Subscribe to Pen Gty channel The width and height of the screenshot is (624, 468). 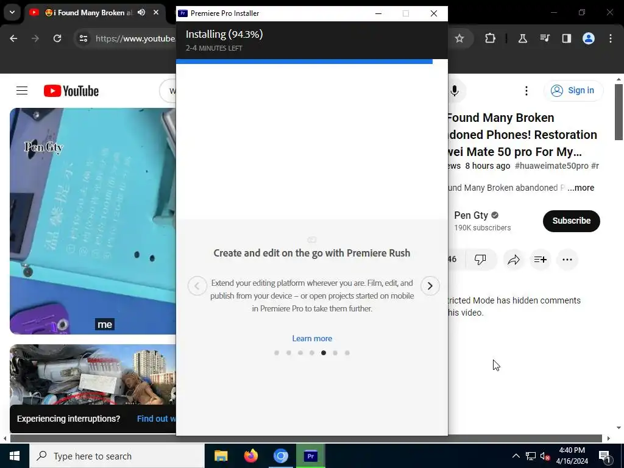pos(571,221)
